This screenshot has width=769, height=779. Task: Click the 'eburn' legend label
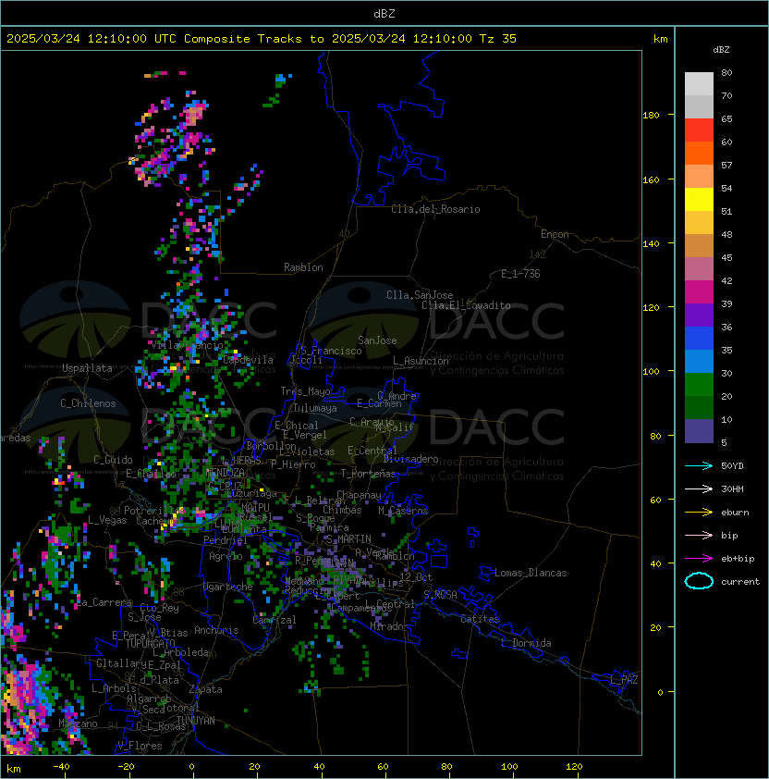pos(735,513)
